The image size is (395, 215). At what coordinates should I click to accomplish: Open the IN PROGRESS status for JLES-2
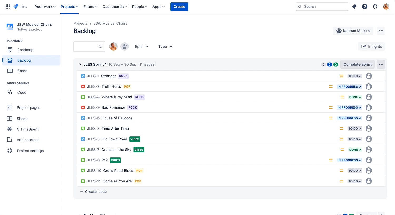click(x=349, y=86)
